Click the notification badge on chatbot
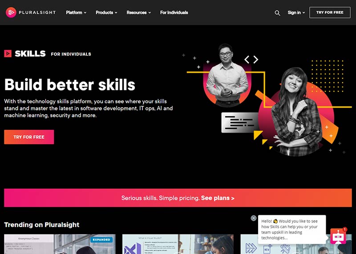Image resolution: width=356 pixels, height=254 pixels. pos(344,230)
